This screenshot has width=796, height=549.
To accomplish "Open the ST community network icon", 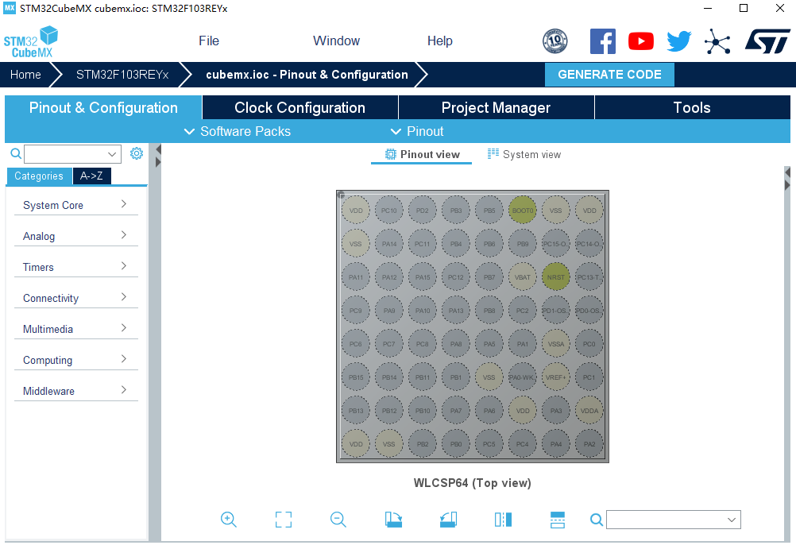I will tap(717, 41).
